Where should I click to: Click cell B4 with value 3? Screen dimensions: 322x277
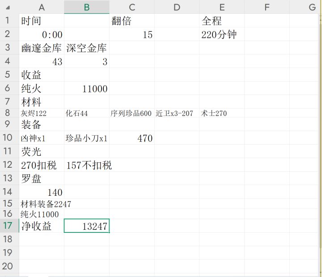tap(87, 61)
